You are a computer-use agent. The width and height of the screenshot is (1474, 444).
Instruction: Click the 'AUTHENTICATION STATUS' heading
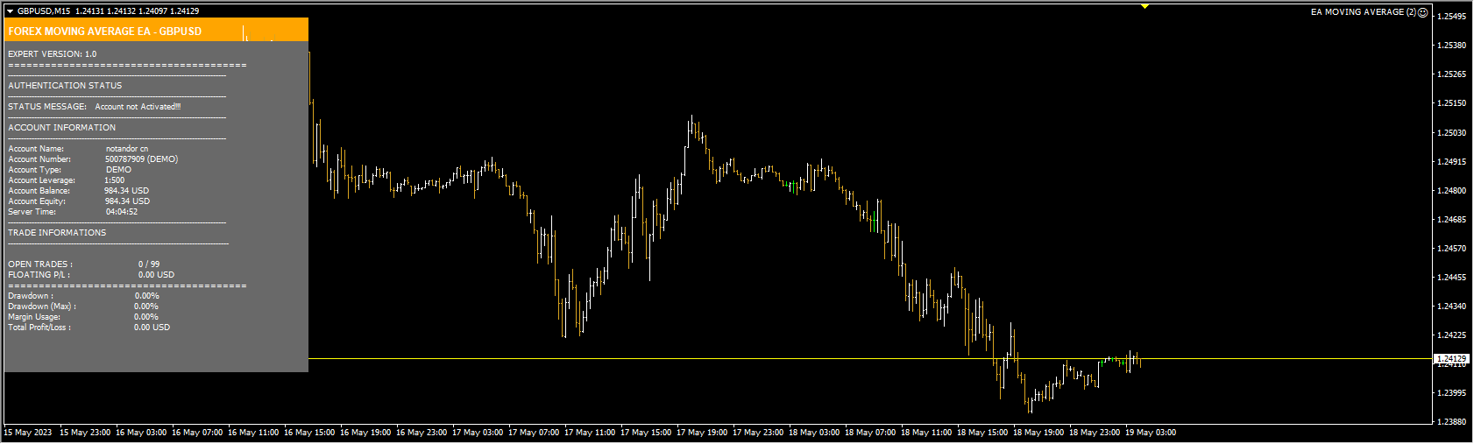point(65,86)
